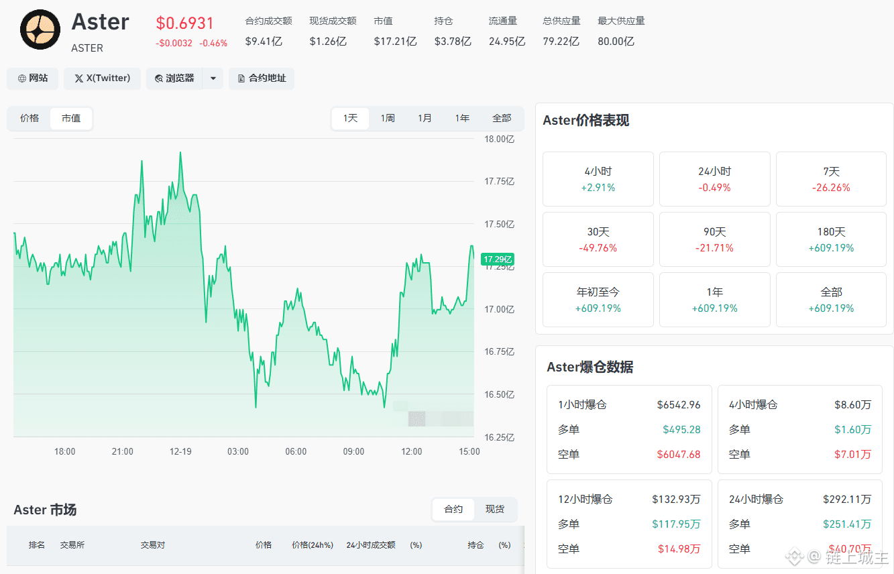The height and width of the screenshot is (574, 894).
Task: Open the 浏览器 explorer button
Action: (x=174, y=78)
